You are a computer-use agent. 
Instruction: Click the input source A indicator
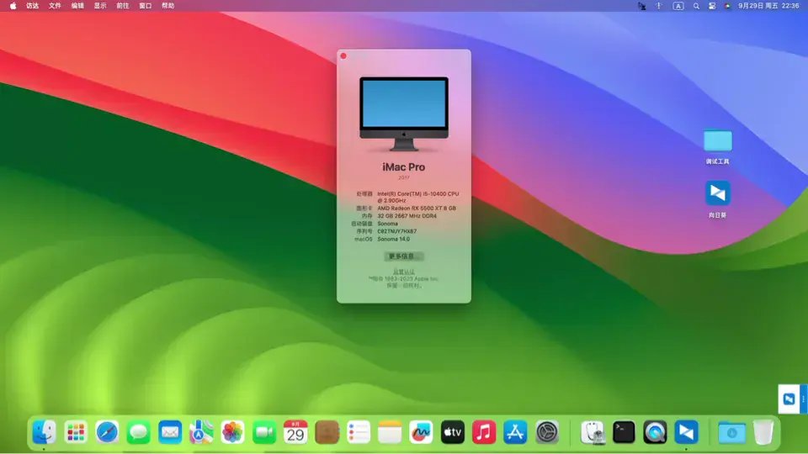tap(678, 6)
